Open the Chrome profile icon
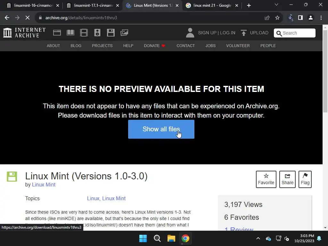The width and height of the screenshot is (328, 246). click(311, 18)
